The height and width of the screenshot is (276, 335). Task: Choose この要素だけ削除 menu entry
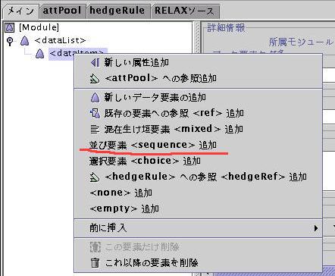tap(198, 247)
